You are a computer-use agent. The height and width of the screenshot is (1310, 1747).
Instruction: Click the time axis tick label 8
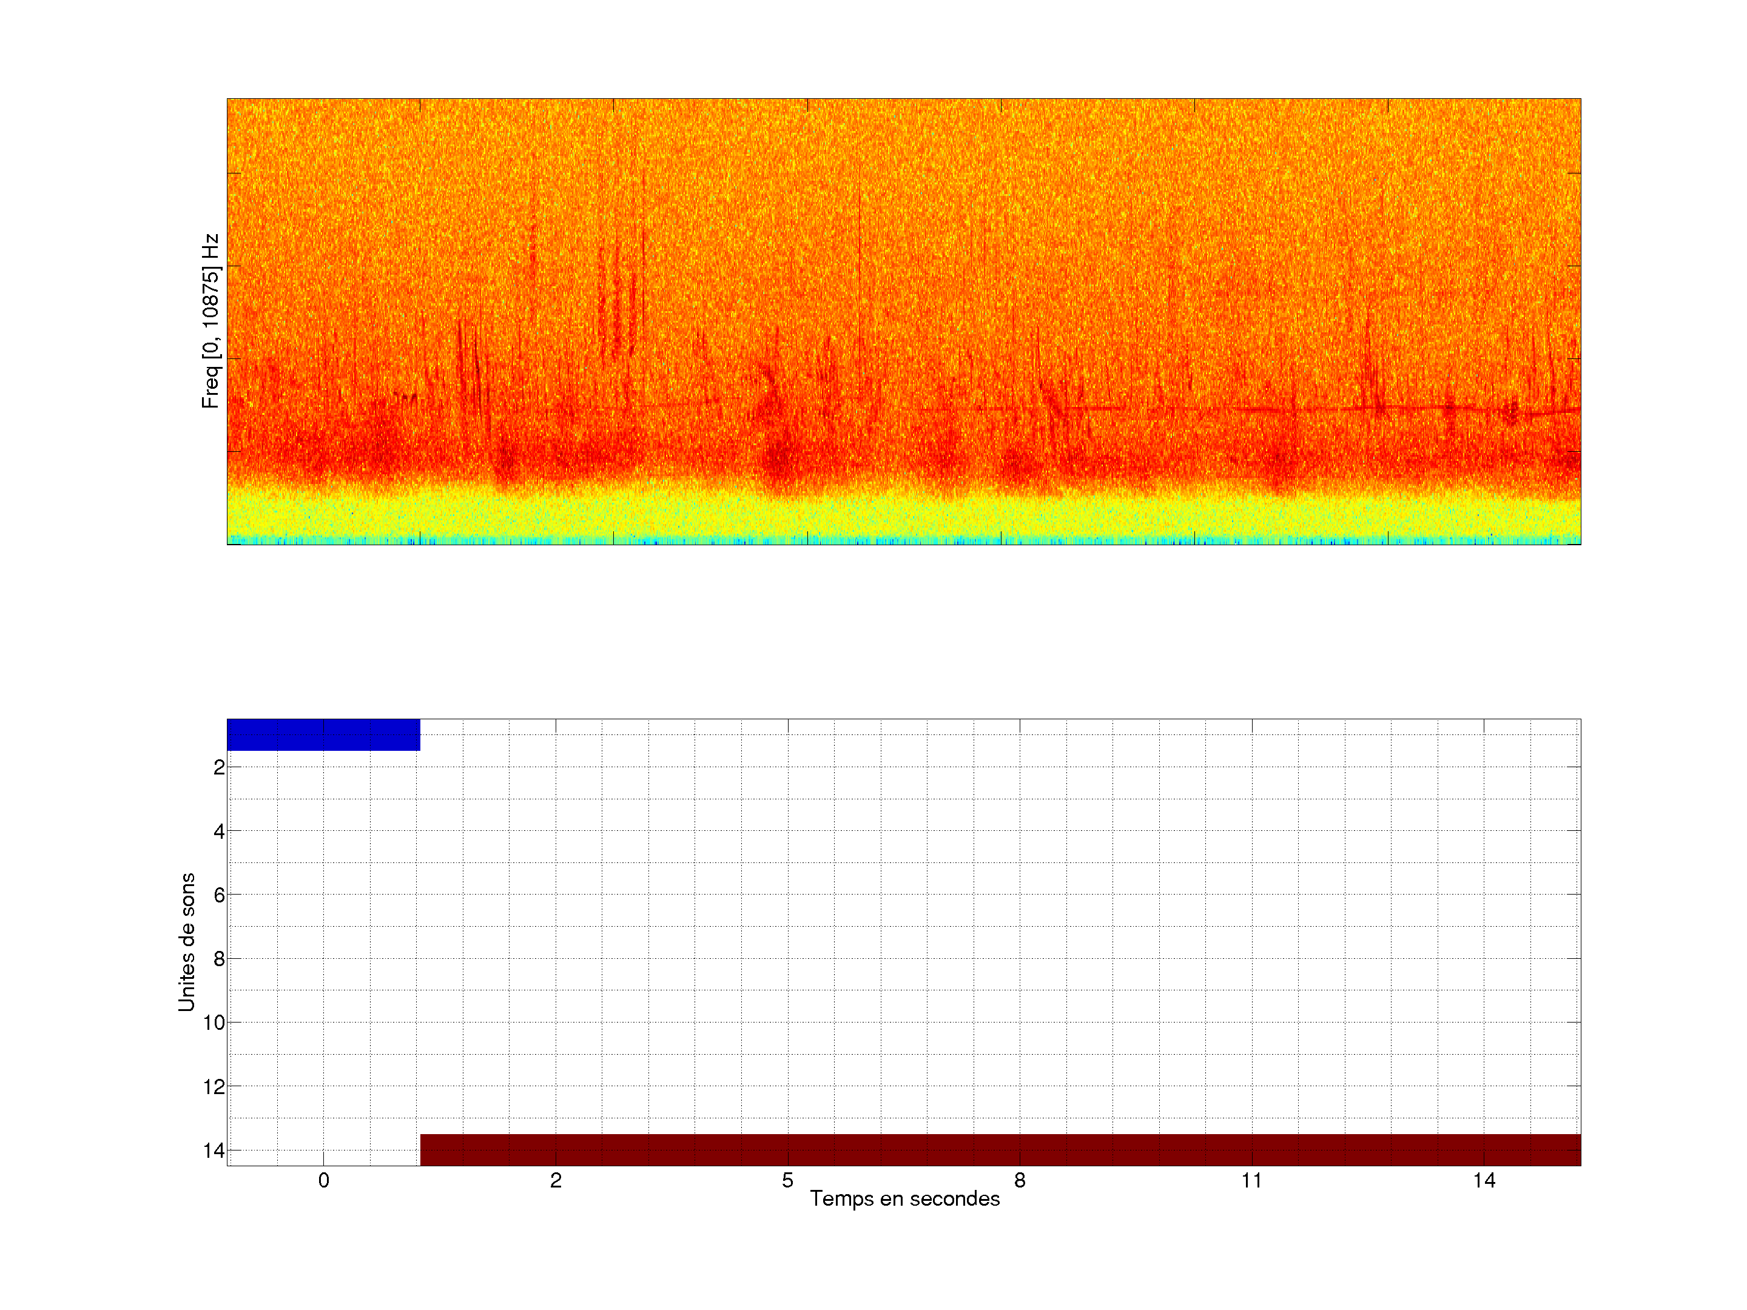click(1020, 1180)
